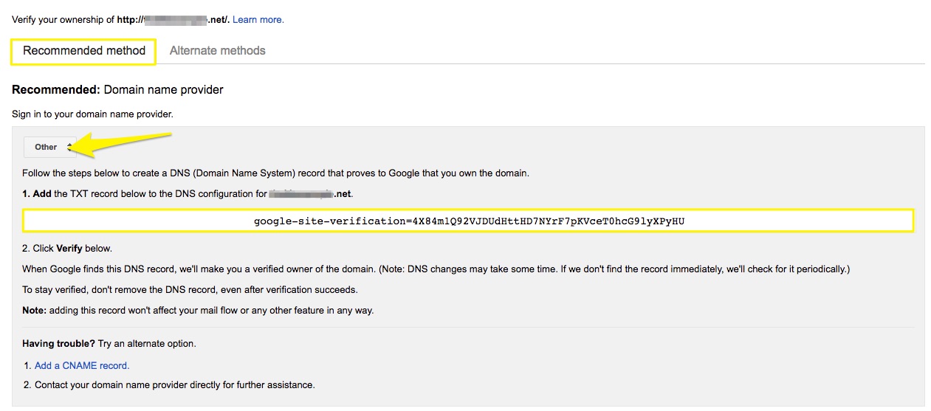The width and height of the screenshot is (931, 411).
Task: Click the bold "Note:" label
Action: click(x=34, y=311)
